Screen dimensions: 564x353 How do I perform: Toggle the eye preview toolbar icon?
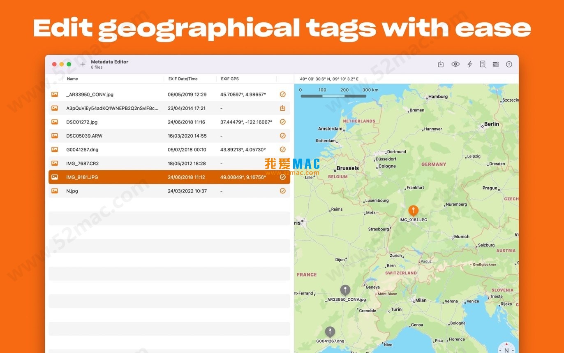point(455,64)
